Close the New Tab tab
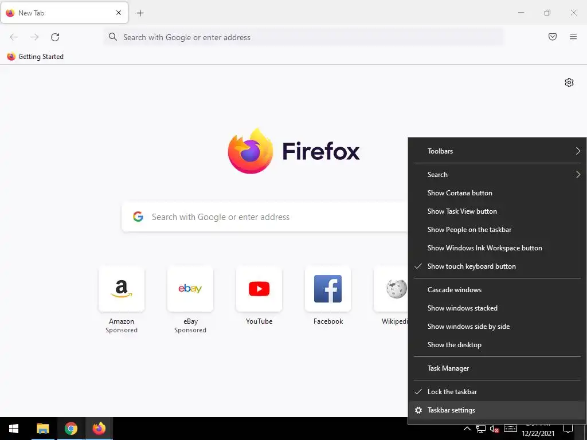587x440 pixels. pyautogui.click(x=119, y=13)
